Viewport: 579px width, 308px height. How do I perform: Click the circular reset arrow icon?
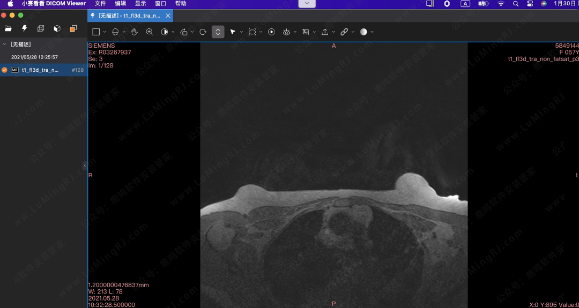click(x=203, y=32)
